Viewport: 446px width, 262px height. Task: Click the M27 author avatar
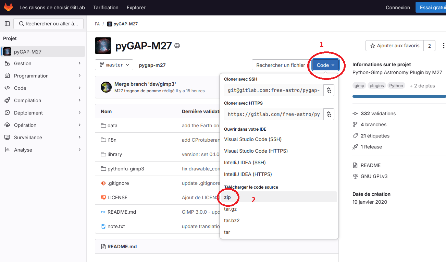(x=106, y=87)
